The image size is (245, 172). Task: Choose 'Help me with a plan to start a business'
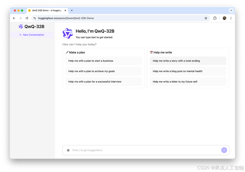click(103, 61)
